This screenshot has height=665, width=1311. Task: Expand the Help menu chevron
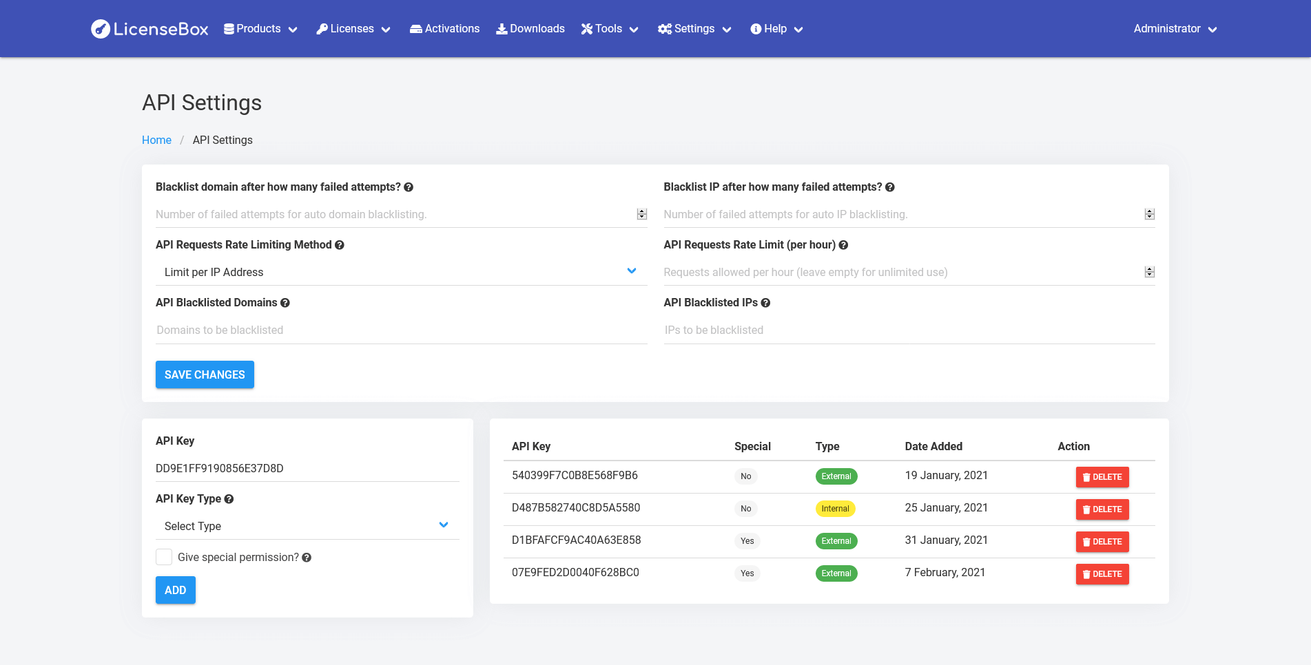tap(798, 30)
